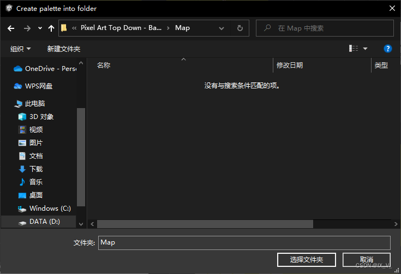This screenshot has height=274, width=401.
Task: Sort by 类型 column header
Action: coord(381,65)
